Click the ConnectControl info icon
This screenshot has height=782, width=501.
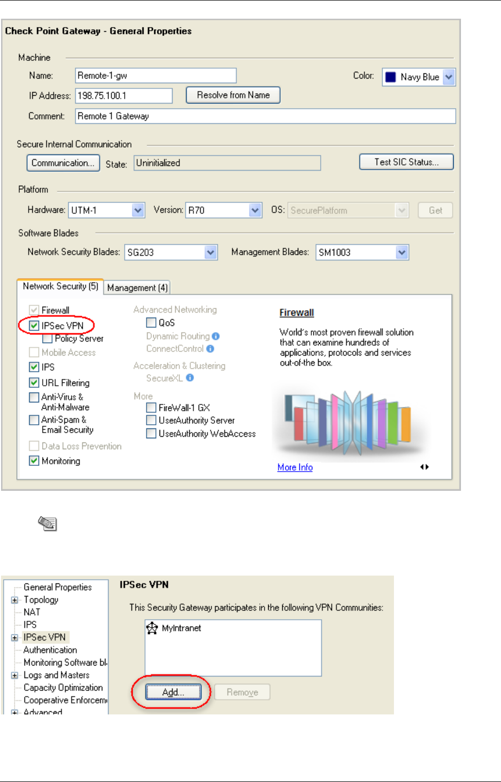(x=210, y=349)
